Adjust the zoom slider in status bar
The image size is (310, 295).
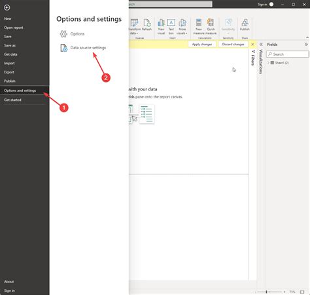(x=266, y=292)
